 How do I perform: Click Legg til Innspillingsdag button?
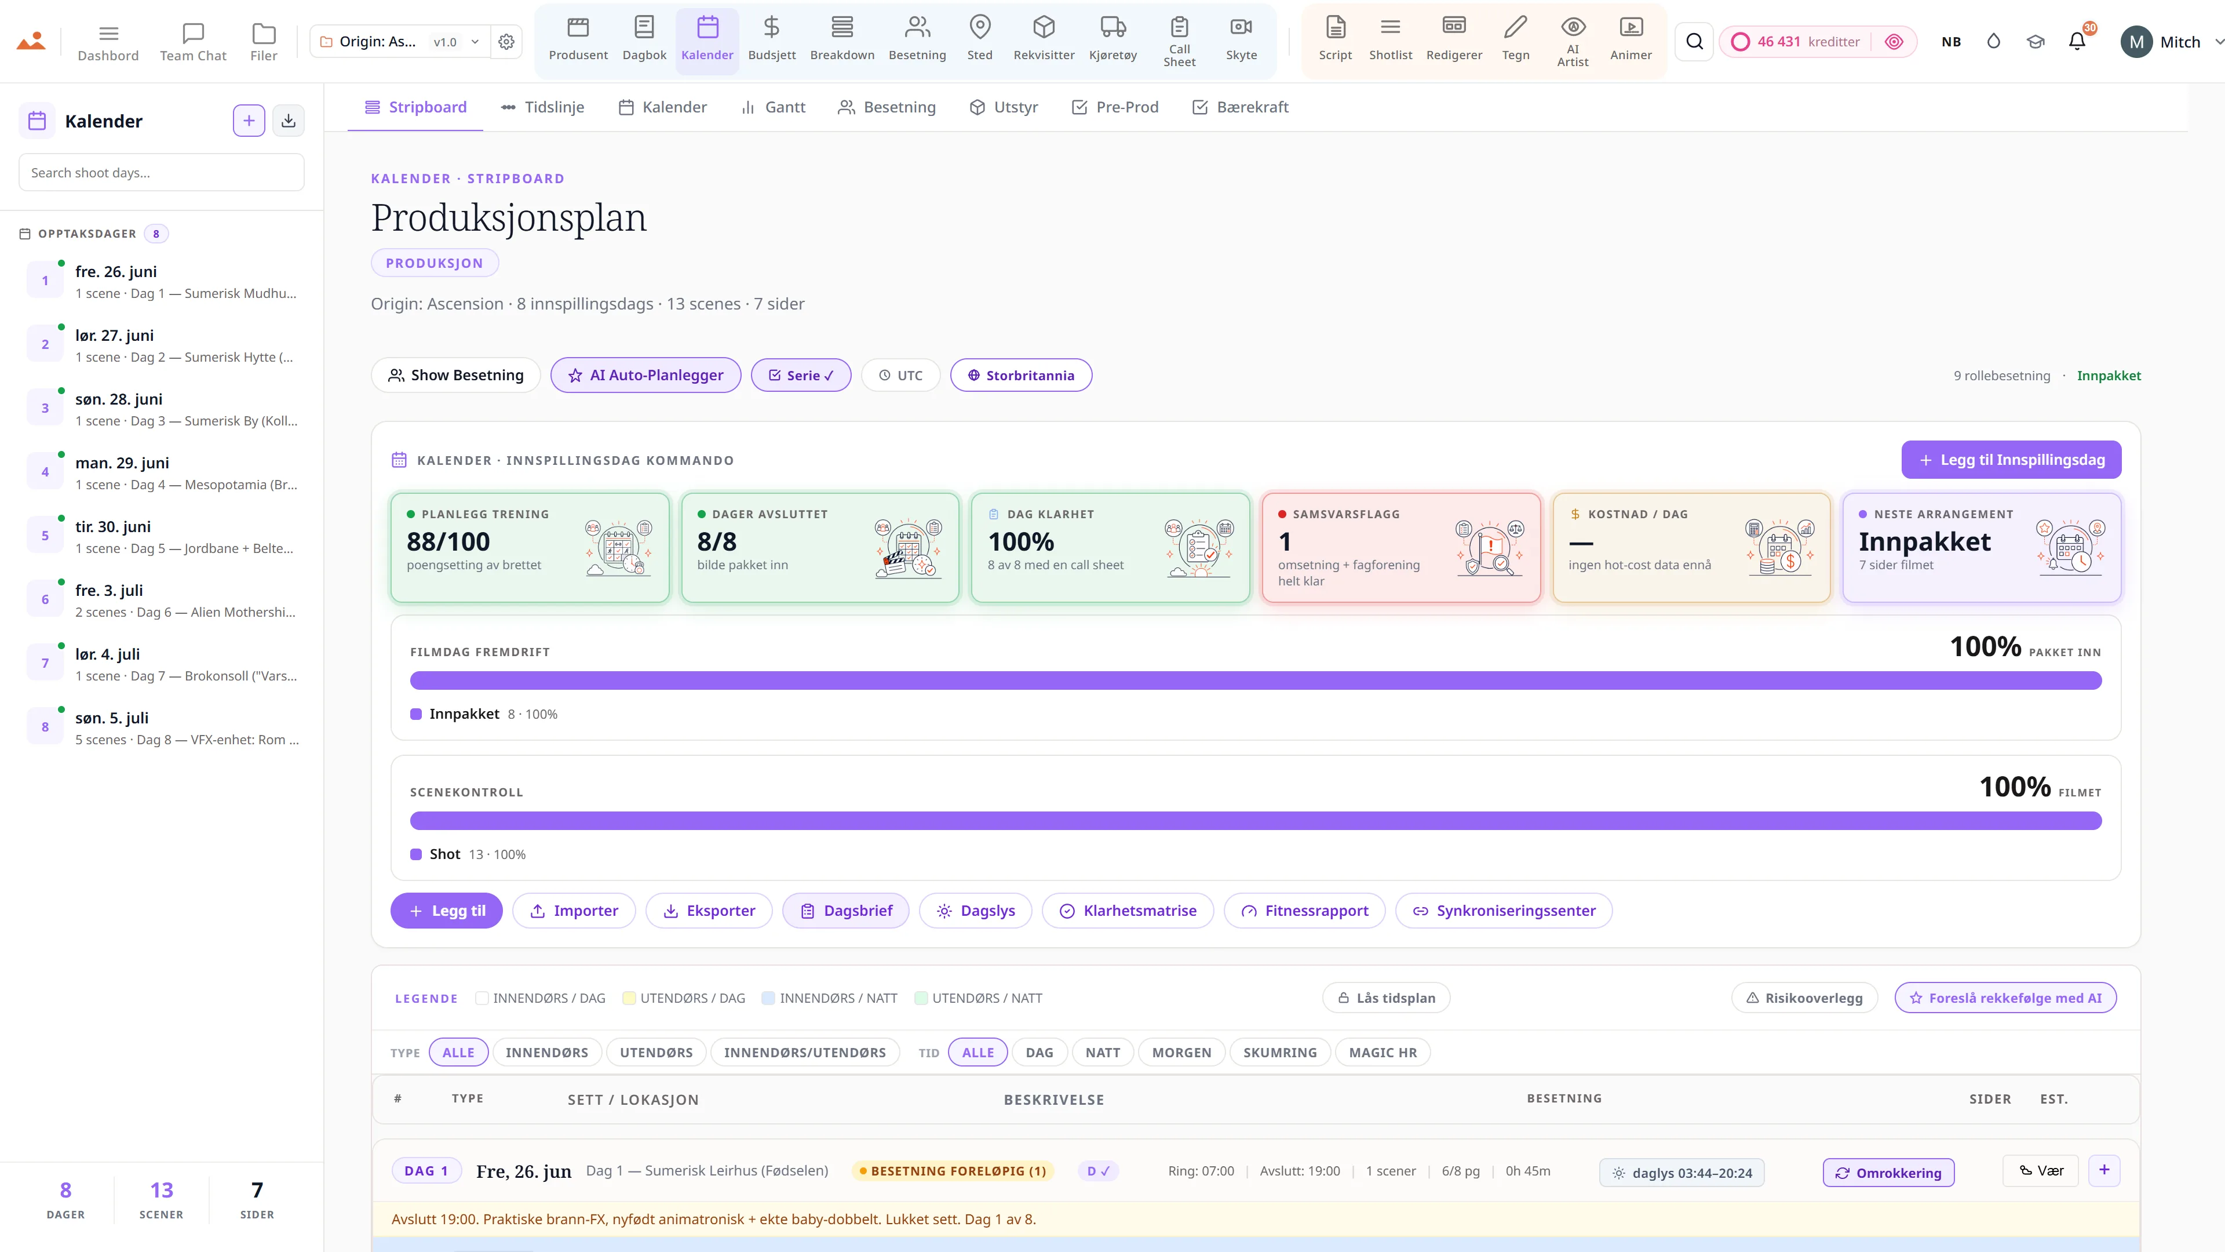coord(2011,460)
